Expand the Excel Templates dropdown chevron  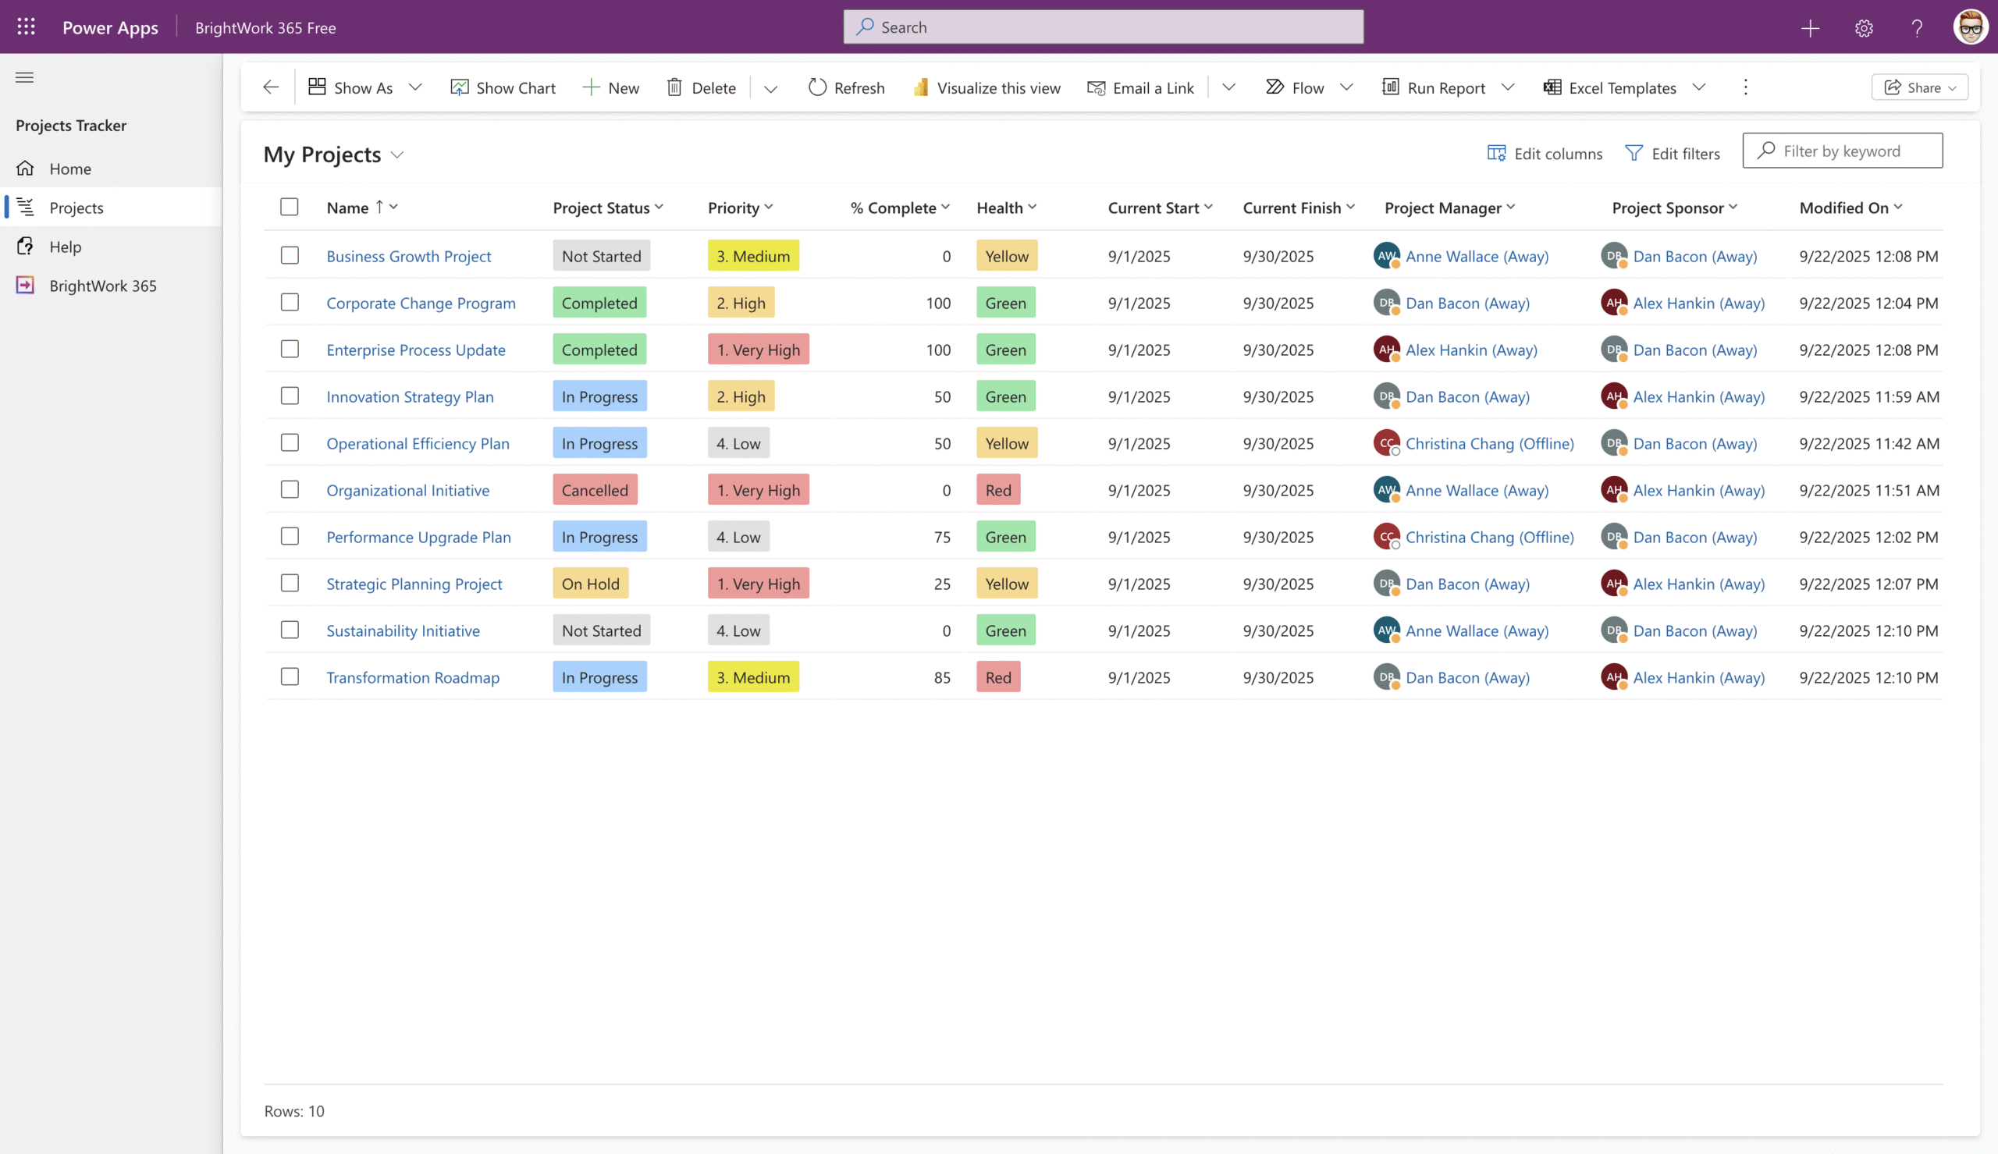(1698, 87)
